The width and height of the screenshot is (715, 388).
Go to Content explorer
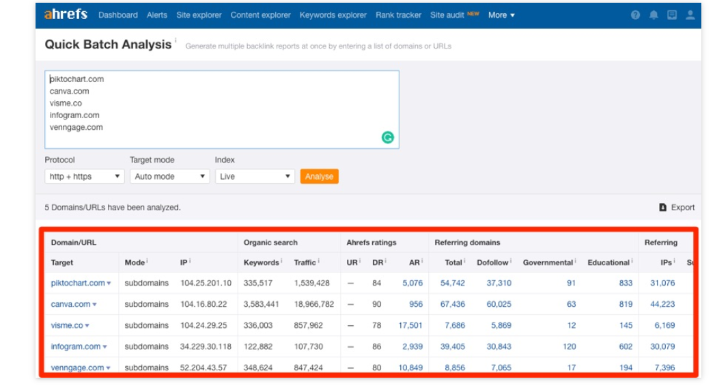(x=260, y=15)
